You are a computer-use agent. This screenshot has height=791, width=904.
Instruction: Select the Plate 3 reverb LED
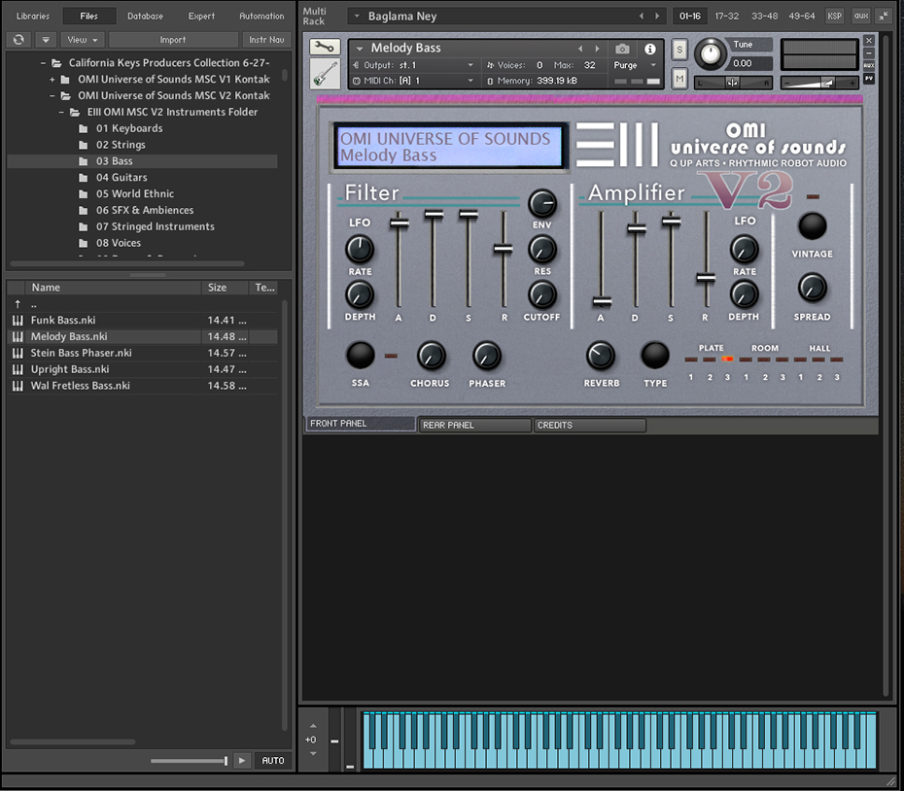727,360
